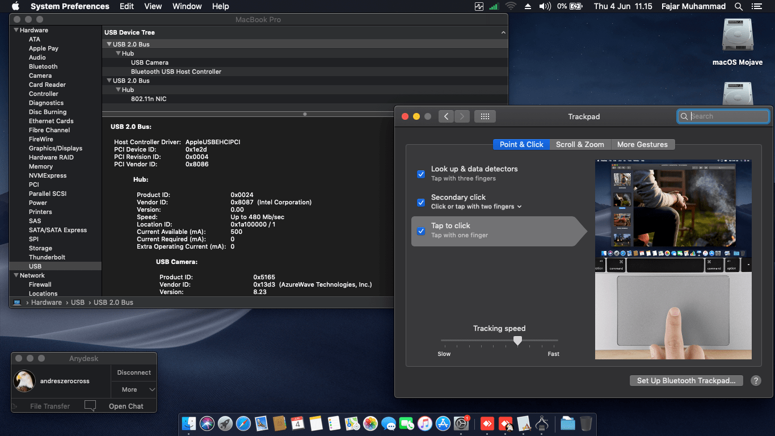Focus the Trackpad Search field
Screen dimensions: 775x436
point(723,116)
